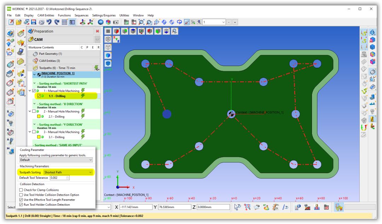Open the top toolbar number combo box
Image resolution: width=382 pixels, height=224 pixels.
(x=214, y=22)
